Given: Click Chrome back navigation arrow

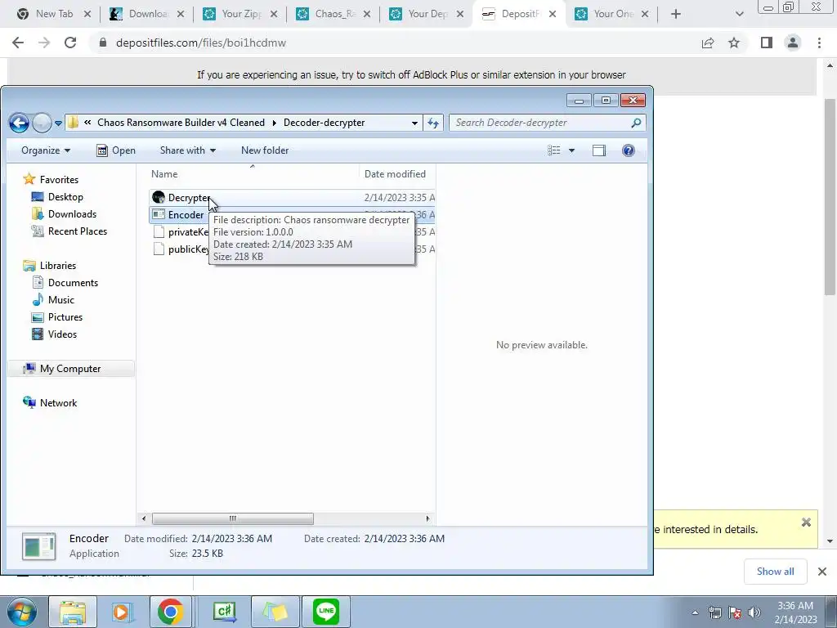Looking at the screenshot, I should coord(18,43).
